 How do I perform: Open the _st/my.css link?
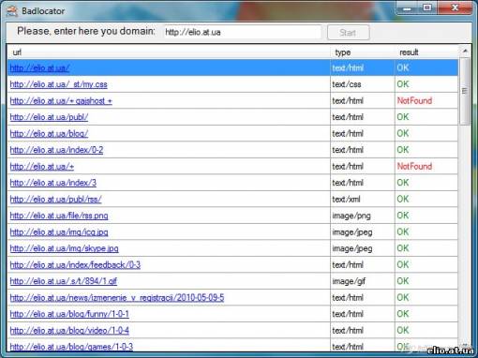[x=58, y=84]
